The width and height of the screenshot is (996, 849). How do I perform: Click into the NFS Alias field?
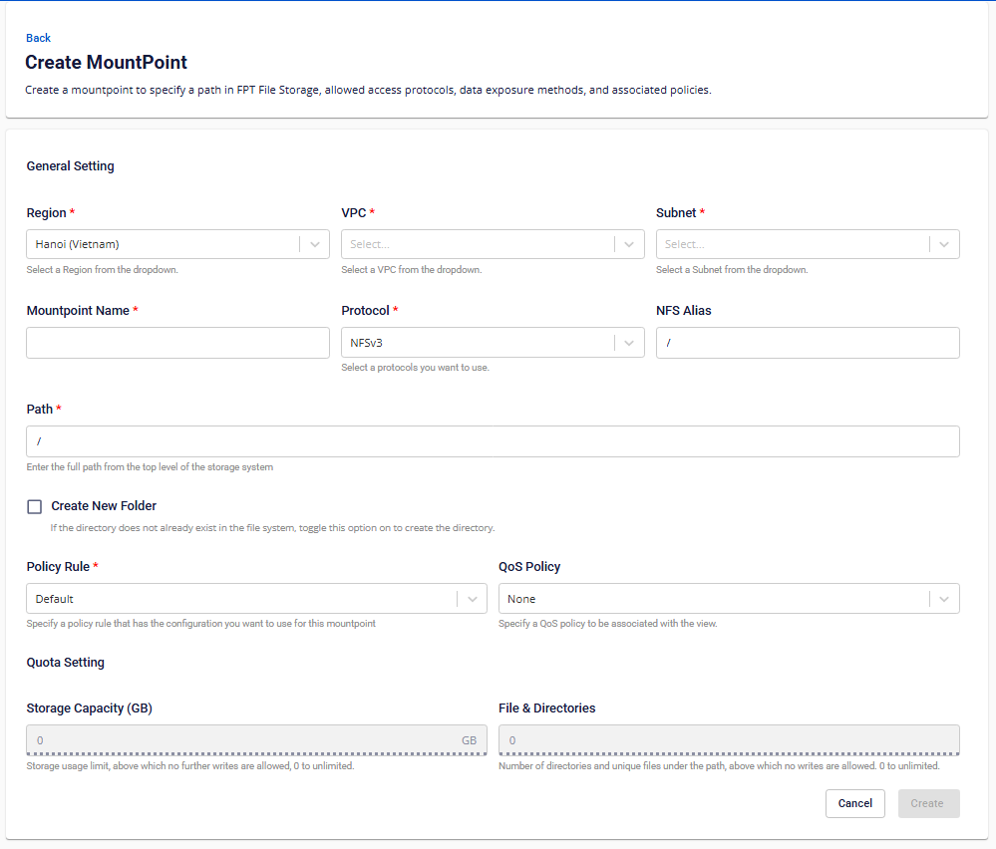pos(808,343)
